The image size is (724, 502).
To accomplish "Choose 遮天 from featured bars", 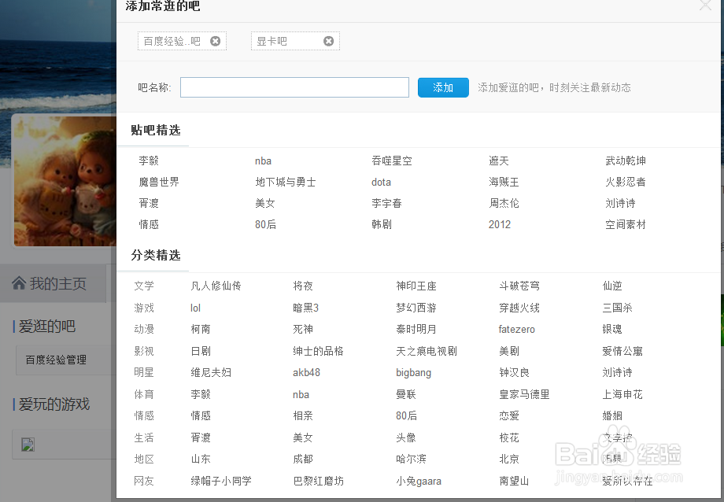I will coord(499,161).
